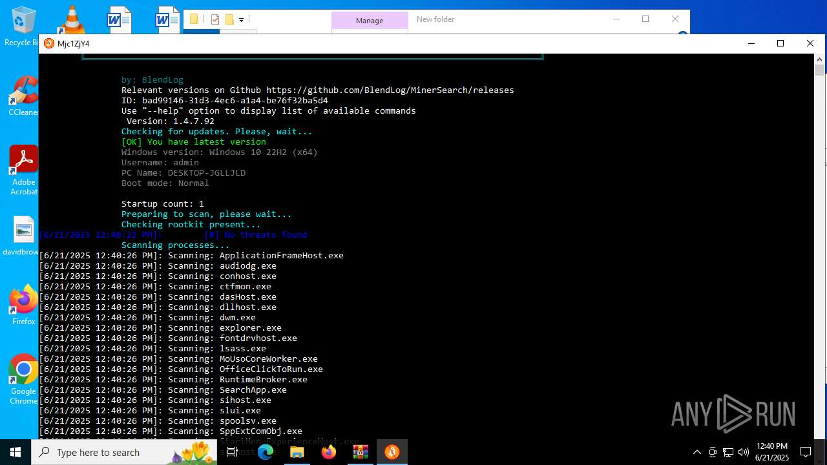
Task: Open the network status tray icon
Action: click(728, 452)
